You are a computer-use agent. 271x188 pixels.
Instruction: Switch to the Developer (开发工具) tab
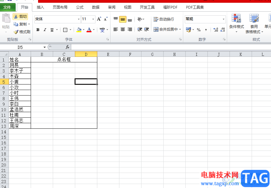[x=147, y=7]
